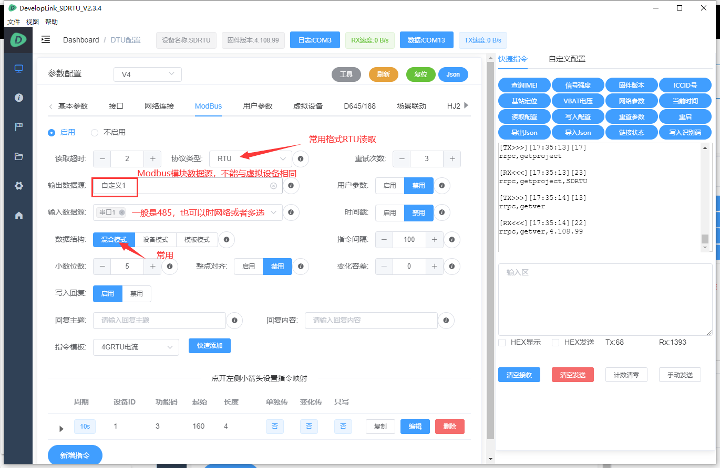The image size is (720, 468).
Task: Click info icon next to 时间戳 toggle
Action: click(x=442, y=212)
